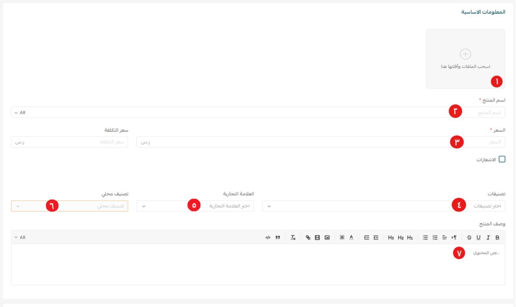Insert a numbered list
This screenshot has height=307, width=516.
[434, 238]
